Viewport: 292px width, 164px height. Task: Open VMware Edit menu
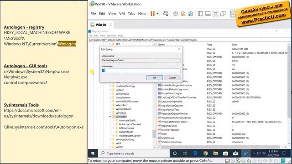point(102,14)
